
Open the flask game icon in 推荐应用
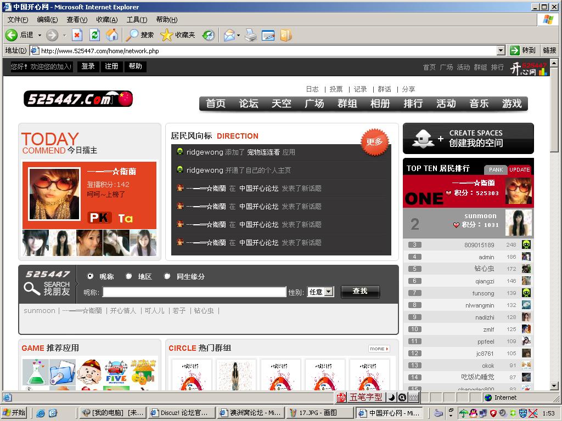click(35, 372)
